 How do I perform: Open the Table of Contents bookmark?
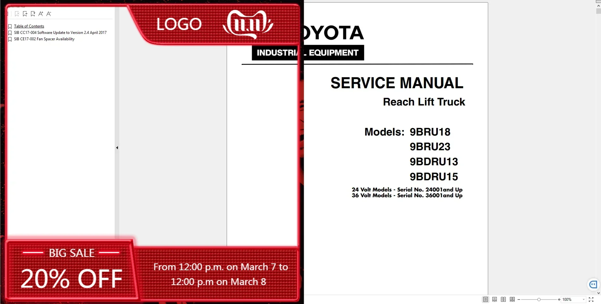pyautogui.click(x=29, y=26)
